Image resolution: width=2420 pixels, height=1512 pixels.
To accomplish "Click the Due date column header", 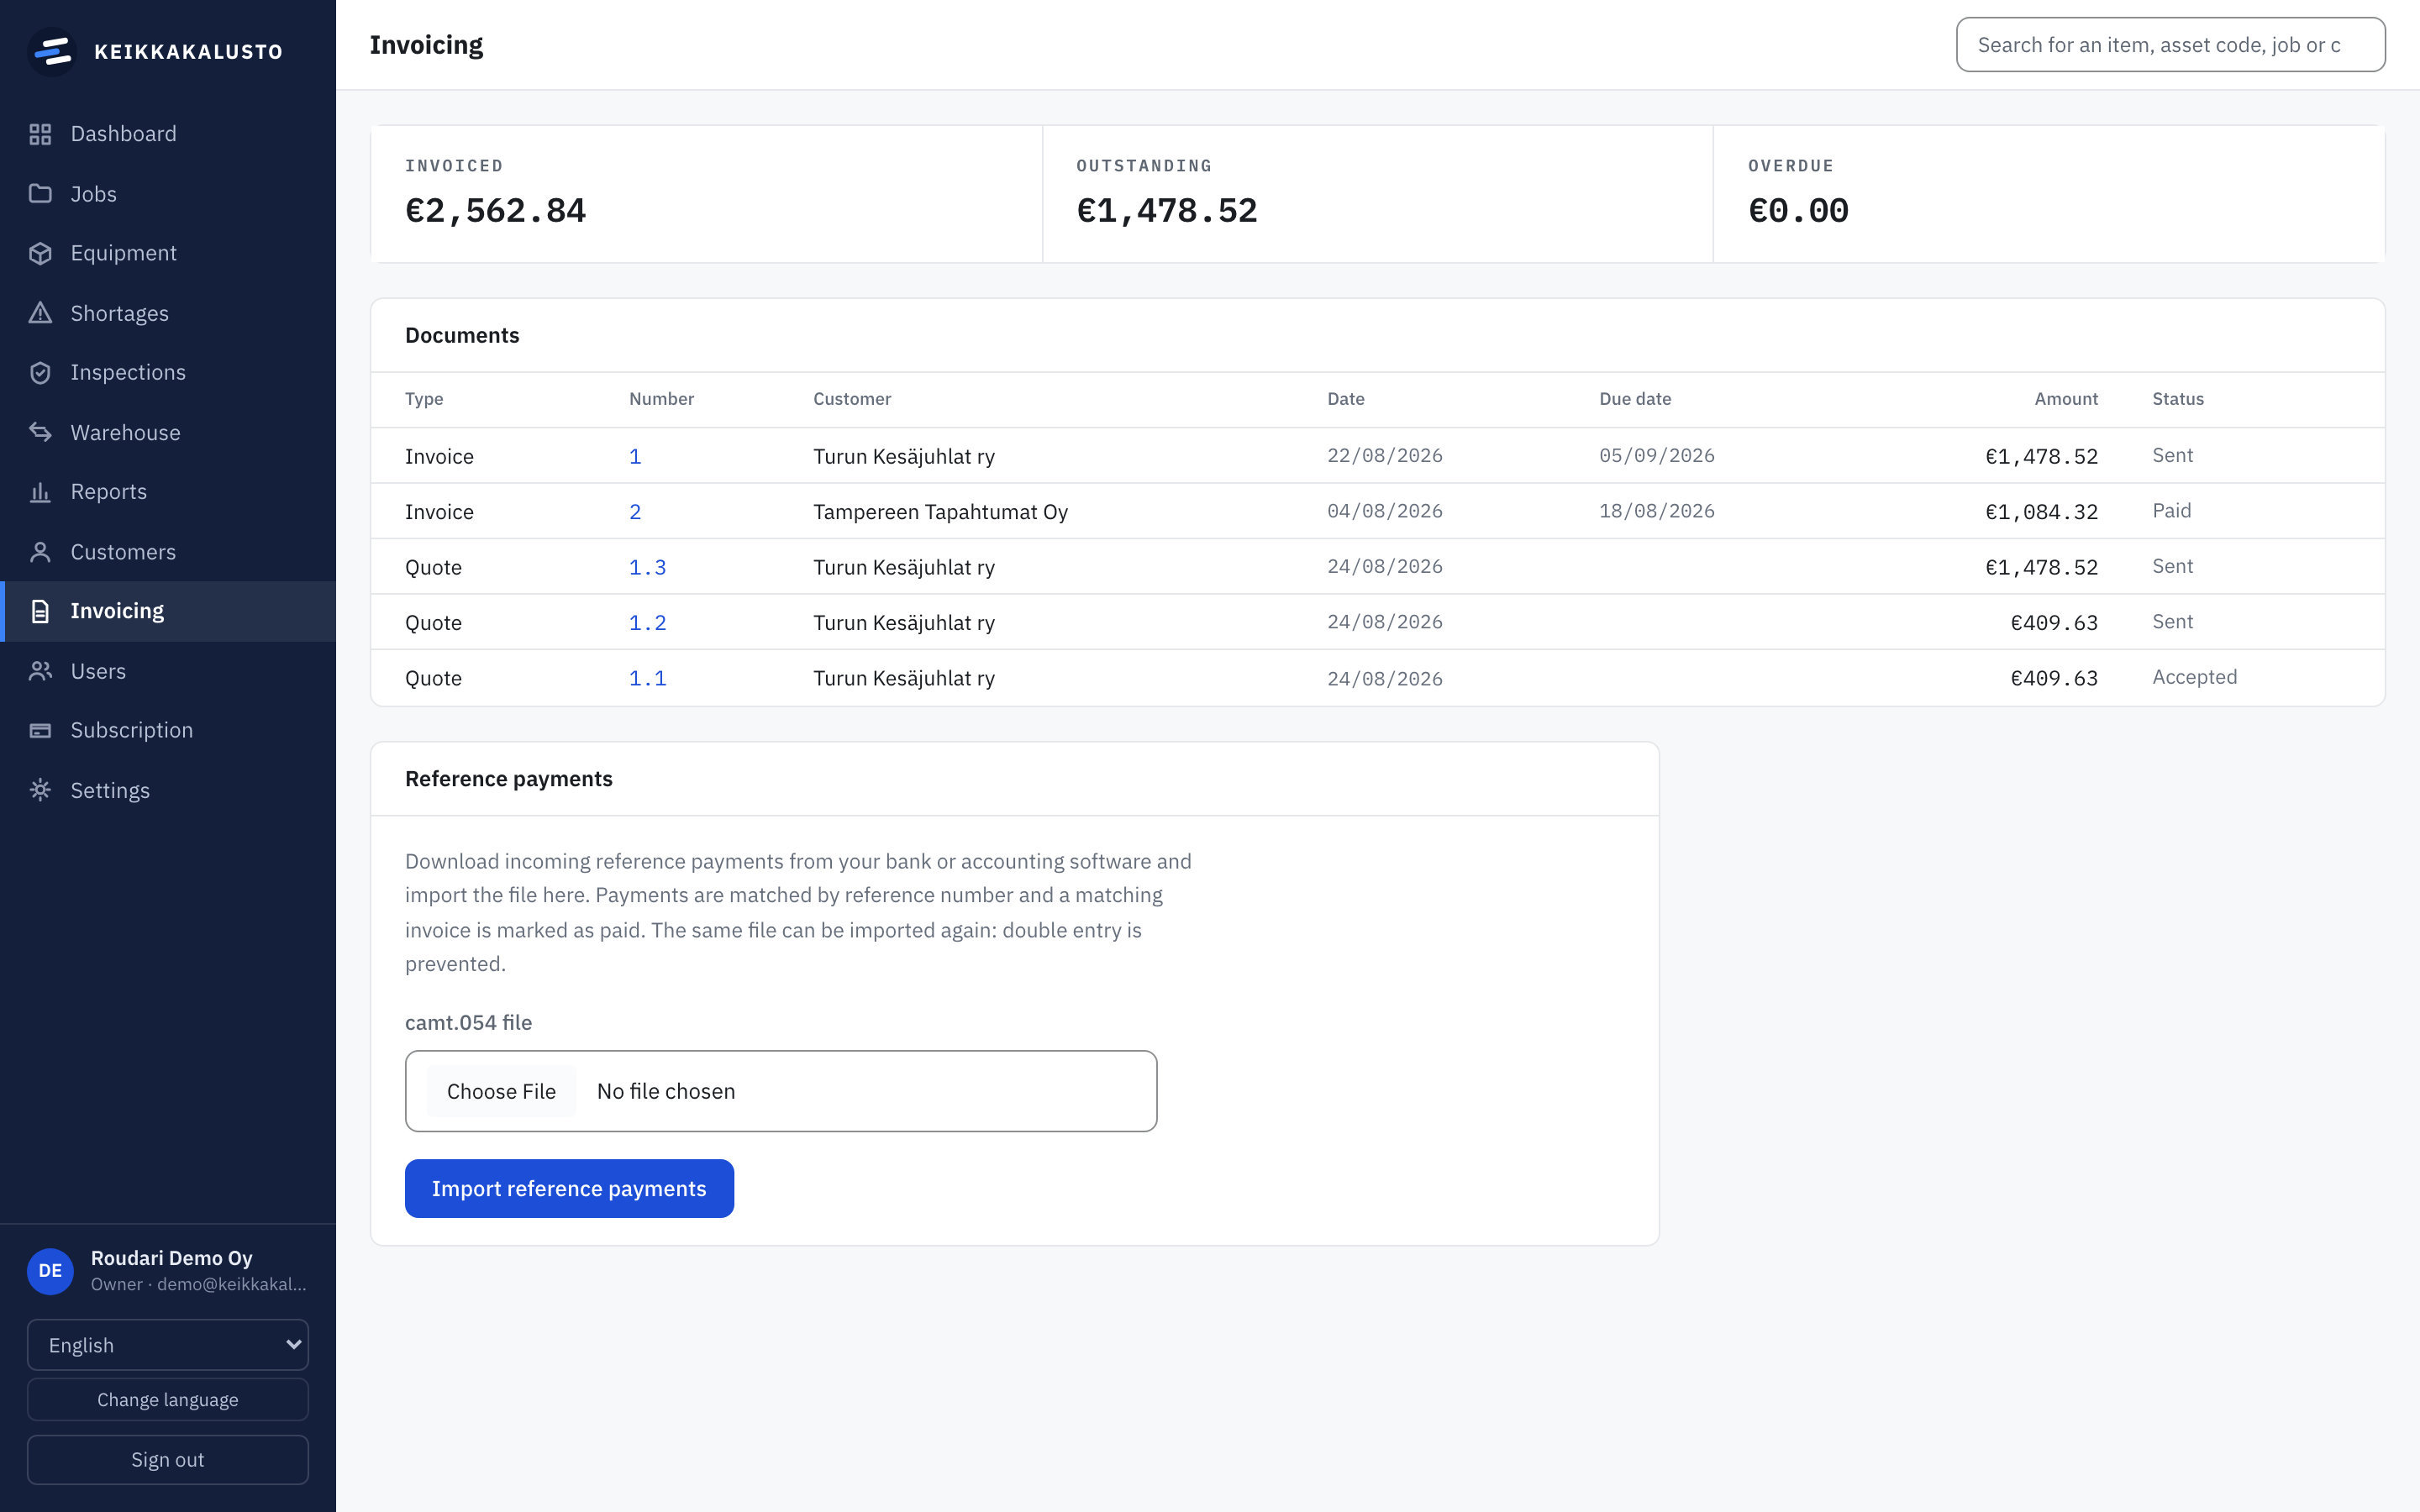I will pyautogui.click(x=1635, y=399).
